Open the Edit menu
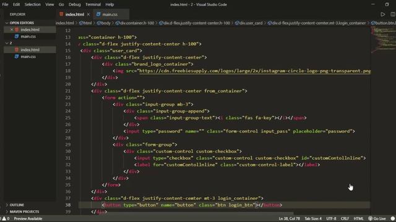396x222 pixels. coord(16,4)
